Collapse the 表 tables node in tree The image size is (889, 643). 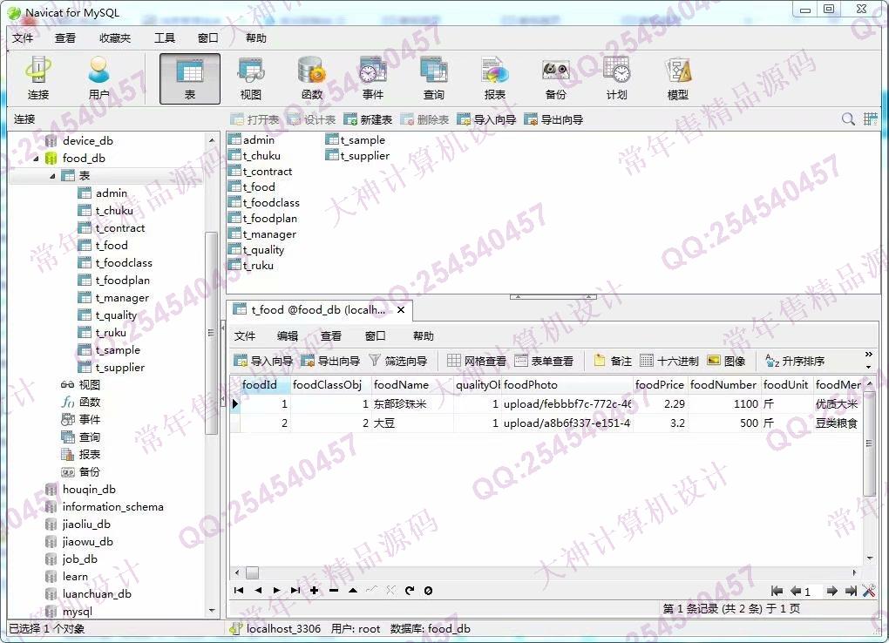[52, 176]
